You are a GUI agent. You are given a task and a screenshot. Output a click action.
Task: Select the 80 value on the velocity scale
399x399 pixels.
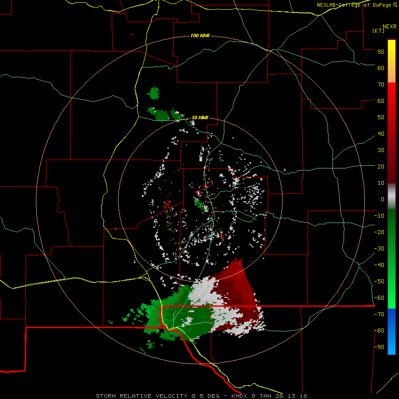tap(381, 68)
